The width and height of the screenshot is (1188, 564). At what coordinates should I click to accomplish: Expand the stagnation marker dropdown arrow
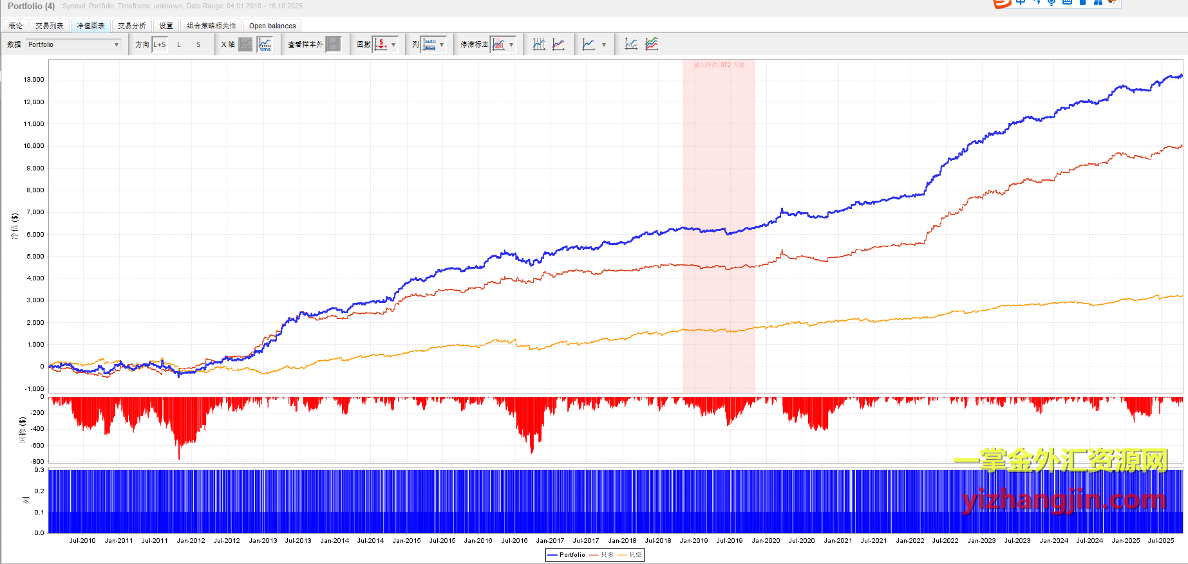tap(511, 44)
